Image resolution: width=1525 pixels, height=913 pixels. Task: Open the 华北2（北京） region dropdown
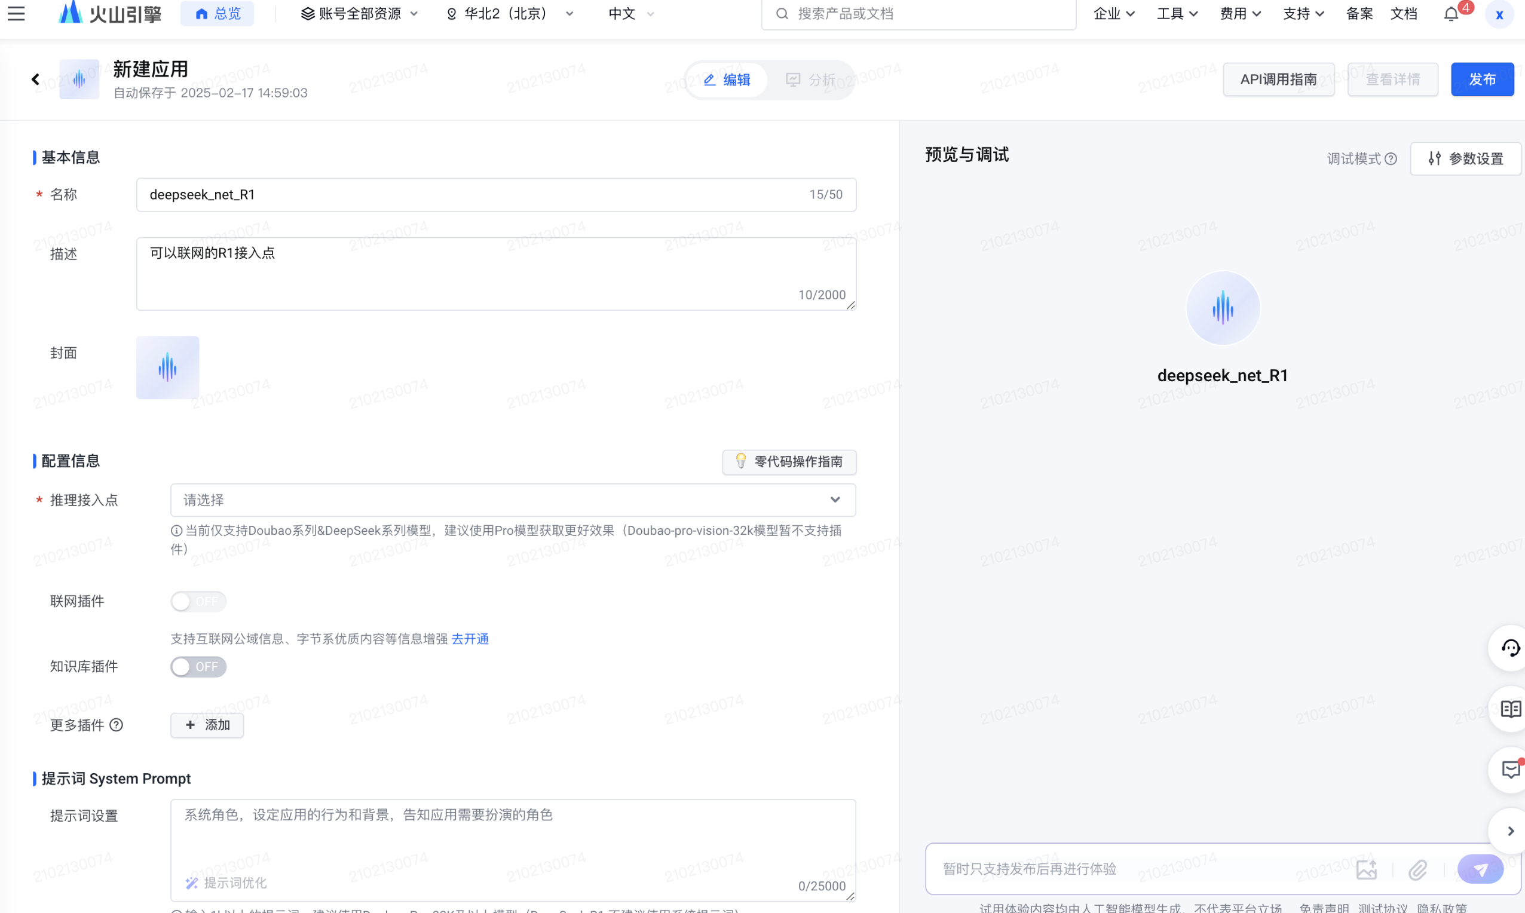[509, 14]
